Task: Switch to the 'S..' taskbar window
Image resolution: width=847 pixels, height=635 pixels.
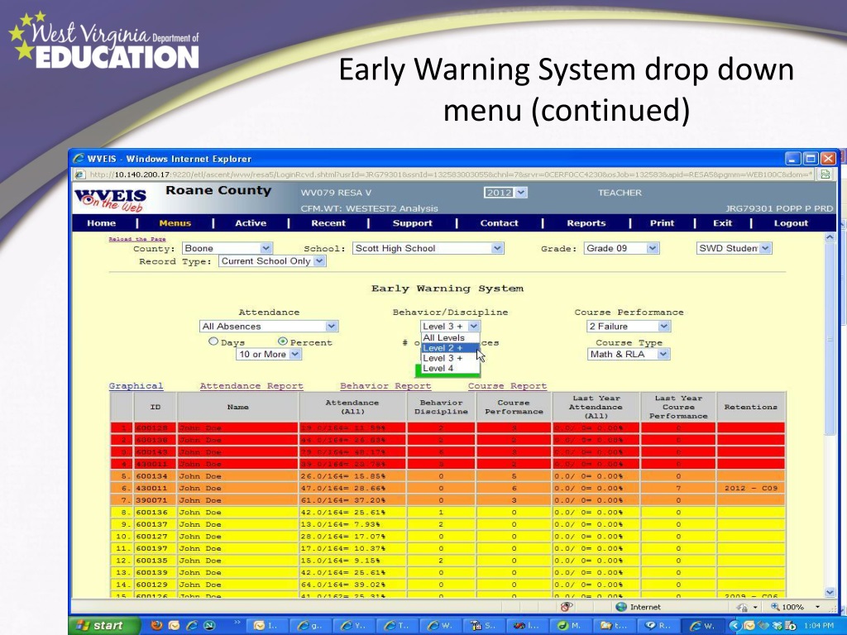Action: coord(485,625)
